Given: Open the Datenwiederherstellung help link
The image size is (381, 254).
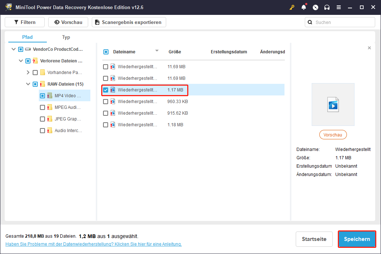Looking at the screenshot, I should tap(94, 244).
